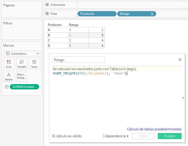
Task: Open the Color marks card
Action: pyautogui.click(x=9, y=63)
